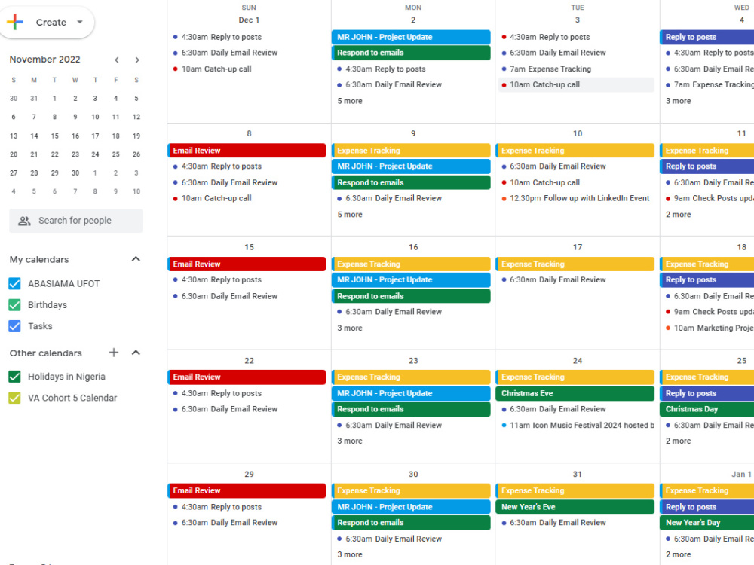
Task: Click the Dec 1 date header
Action: tap(249, 20)
